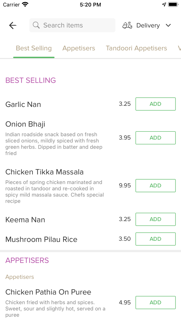Tap the back arrow icon
Viewport: 181px width, 322px height.
(13, 25)
